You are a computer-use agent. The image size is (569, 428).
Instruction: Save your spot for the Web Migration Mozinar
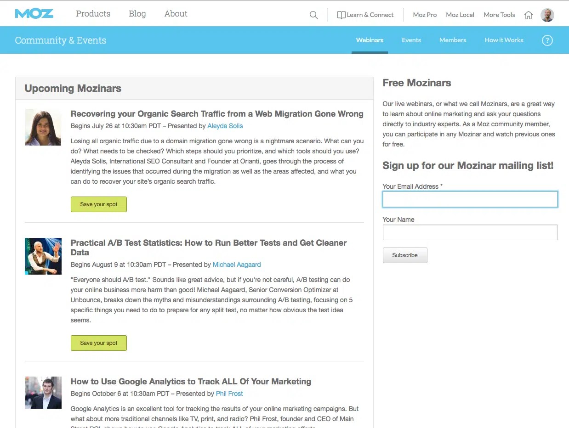[99, 204]
